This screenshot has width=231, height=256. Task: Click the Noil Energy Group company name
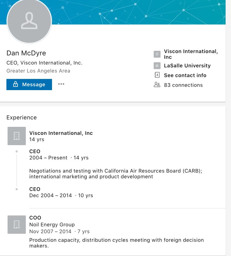(52, 224)
